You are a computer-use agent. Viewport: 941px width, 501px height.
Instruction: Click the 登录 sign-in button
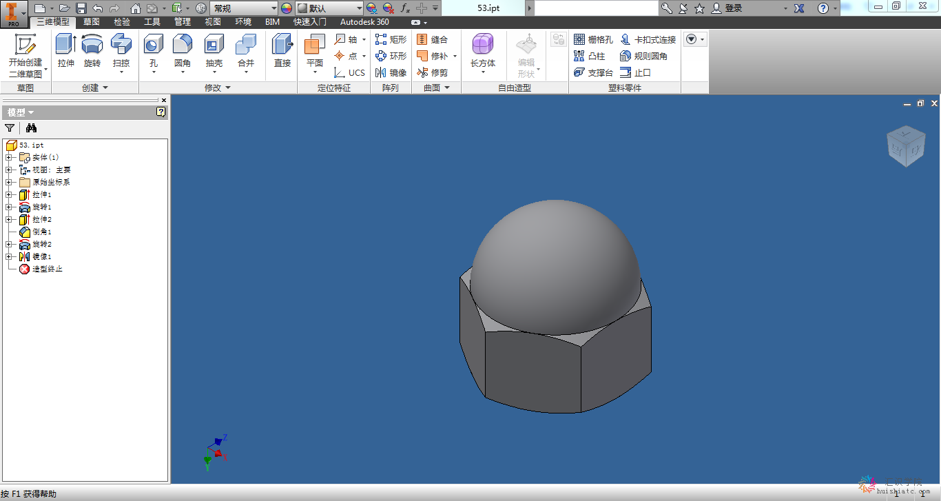(727, 8)
